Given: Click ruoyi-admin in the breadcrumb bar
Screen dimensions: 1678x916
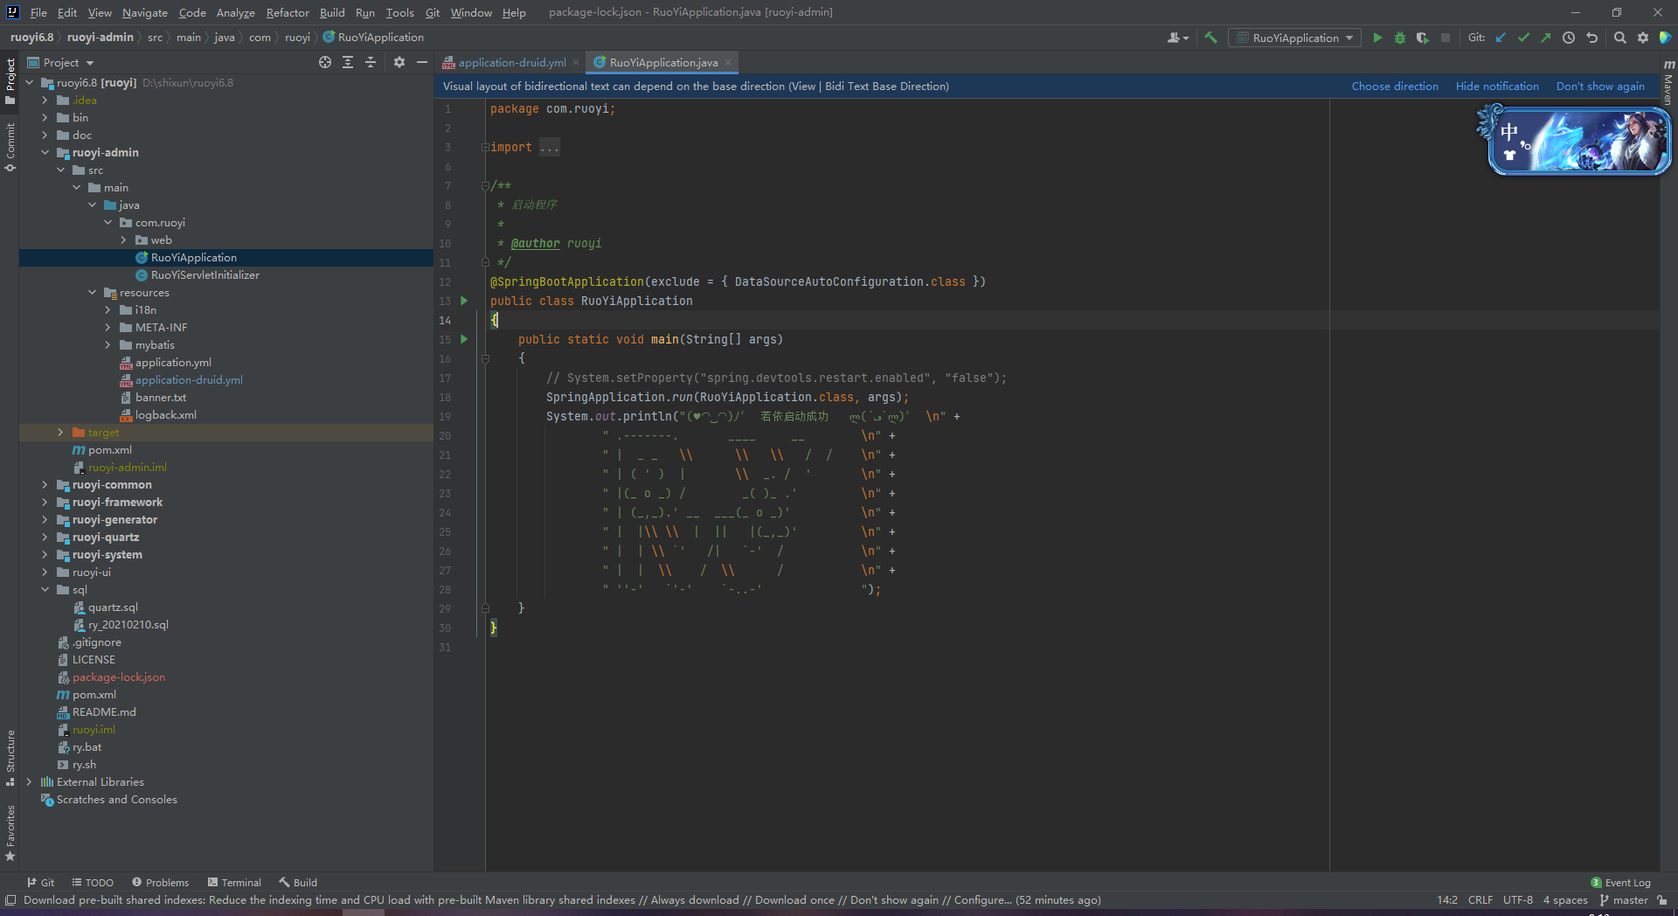Looking at the screenshot, I should pyautogui.click(x=100, y=38).
